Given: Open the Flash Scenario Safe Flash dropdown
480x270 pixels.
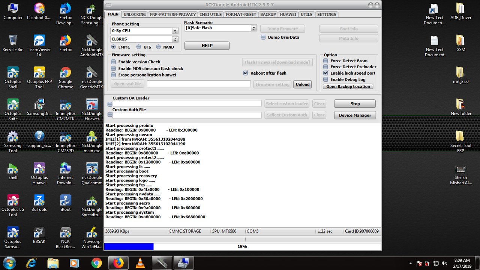Looking at the screenshot, I should click(254, 28).
